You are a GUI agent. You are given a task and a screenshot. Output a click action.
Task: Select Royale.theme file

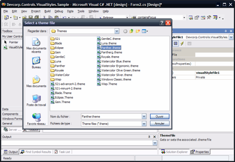(108, 57)
